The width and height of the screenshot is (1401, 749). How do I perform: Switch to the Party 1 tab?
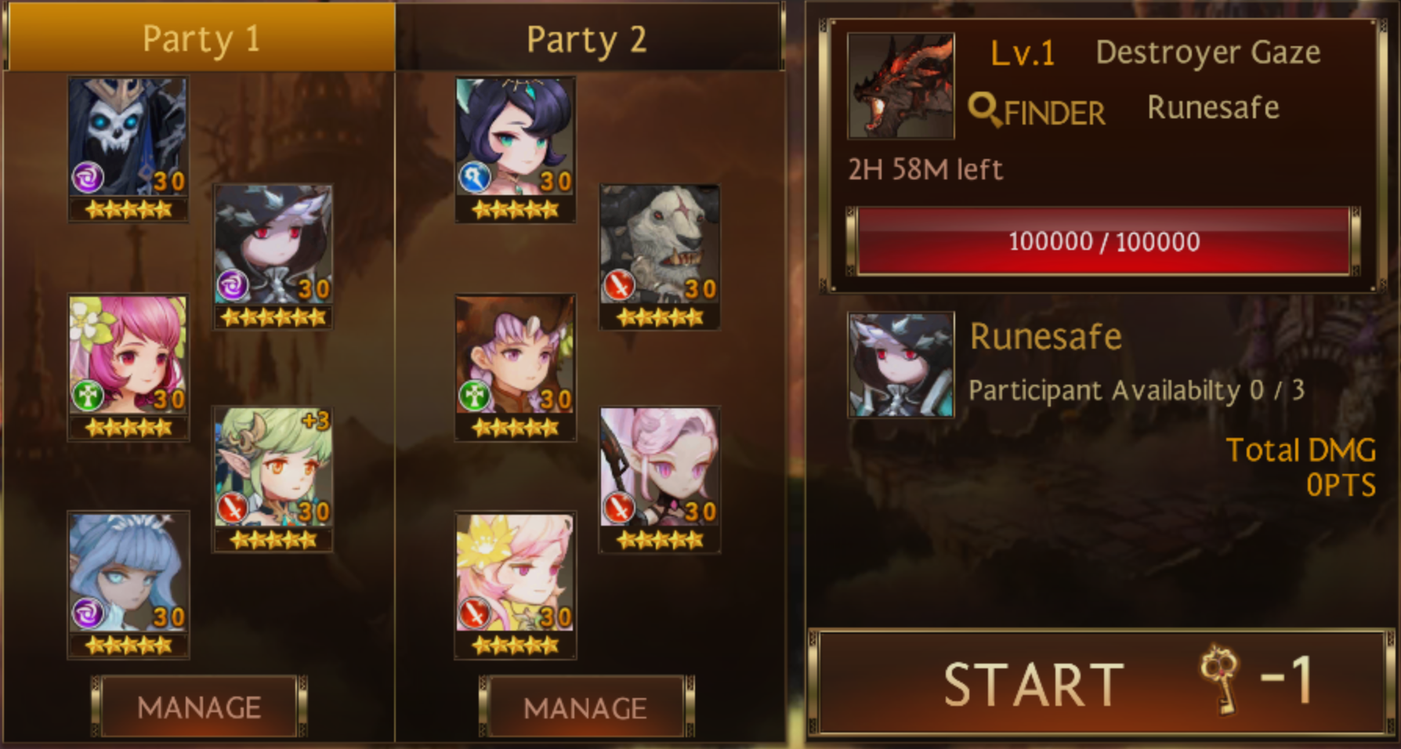(x=201, y=38)
